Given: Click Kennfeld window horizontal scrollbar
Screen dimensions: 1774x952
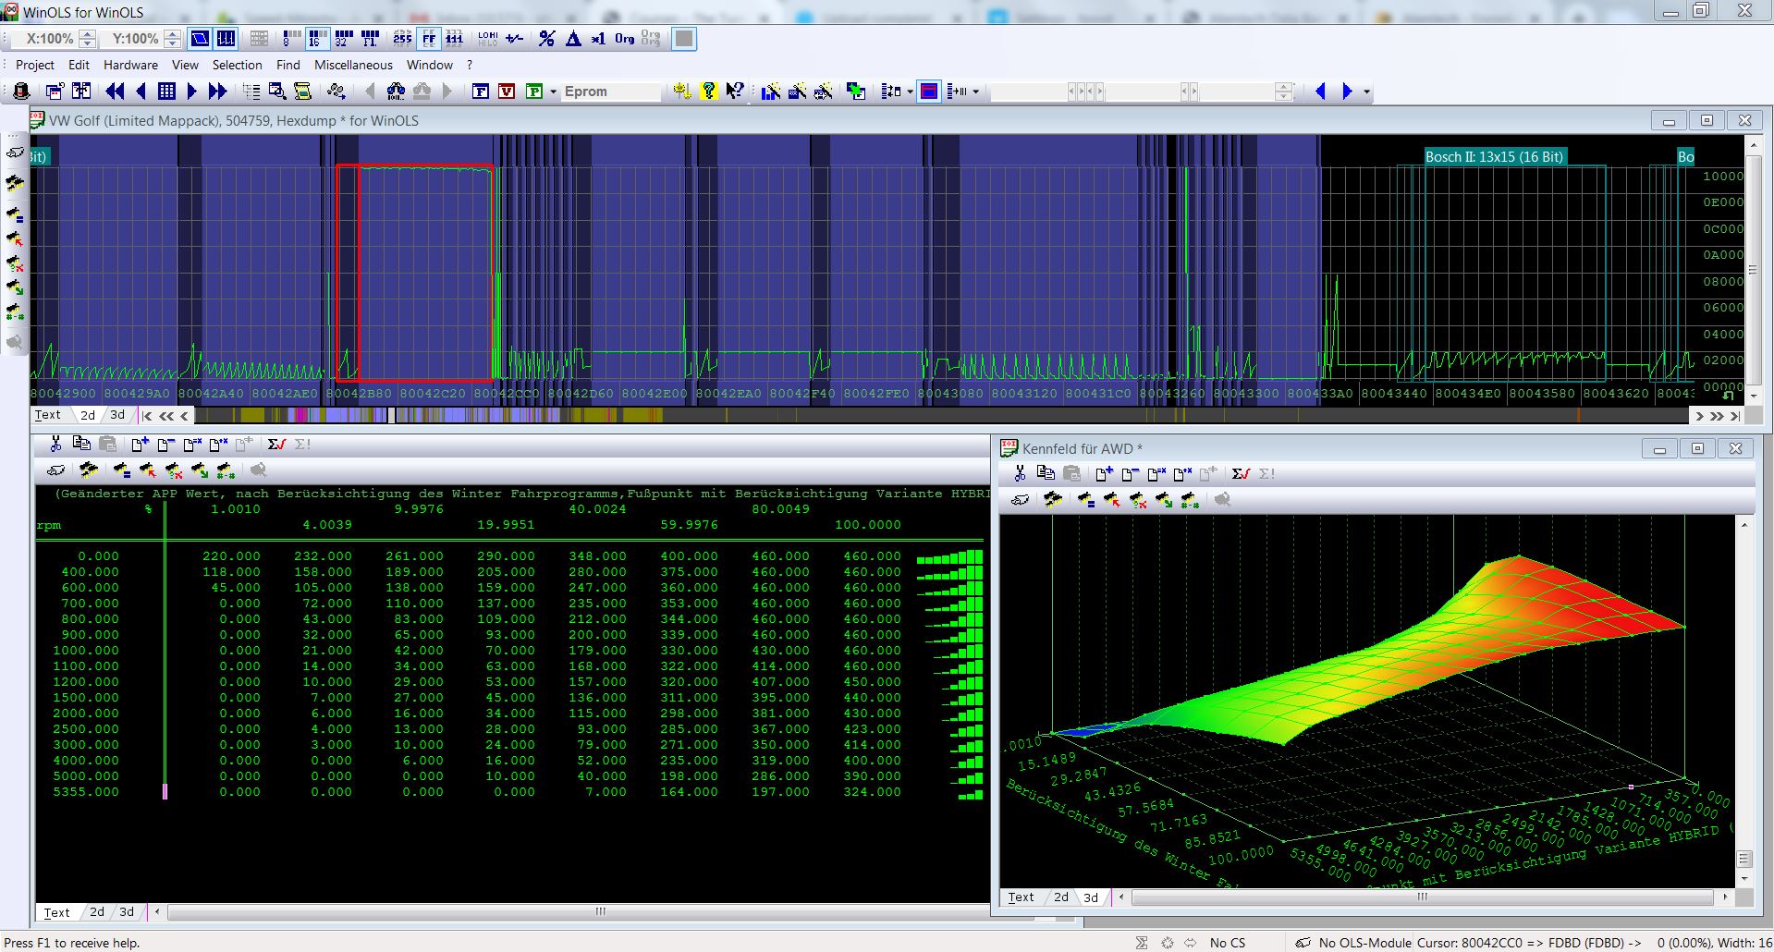Looking at the screenshot, I should pos(1422,897).
